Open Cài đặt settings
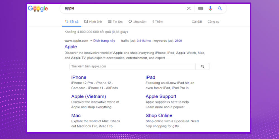The height and width of the screenshot is (139, 279). click(x=197, y=22)
